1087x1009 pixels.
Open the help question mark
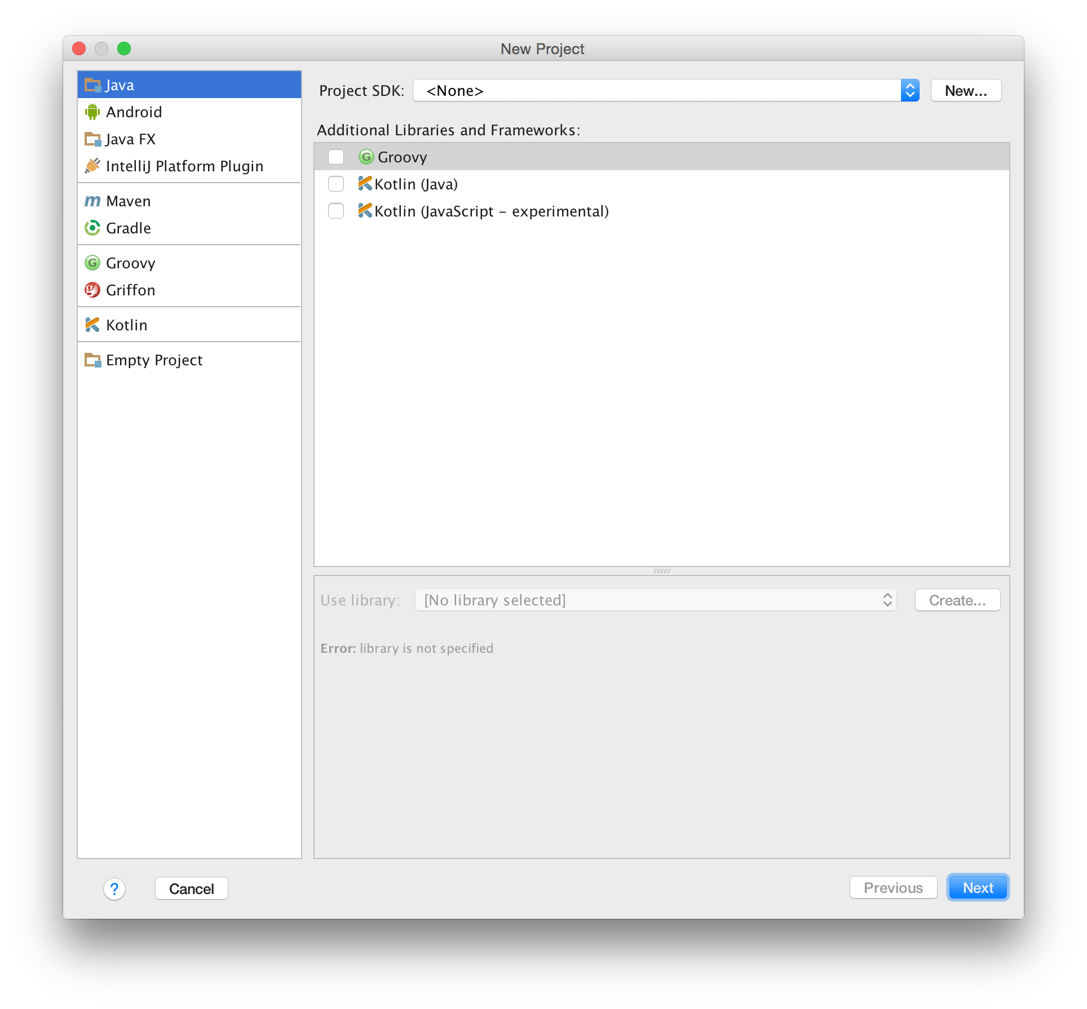point(114,888)
